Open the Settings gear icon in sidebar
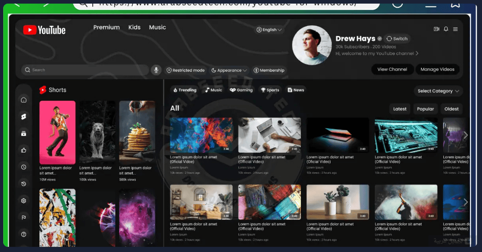 pos(24,201)
